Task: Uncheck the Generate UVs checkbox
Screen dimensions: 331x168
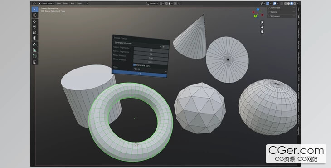Action: click(x=135, y=65)
